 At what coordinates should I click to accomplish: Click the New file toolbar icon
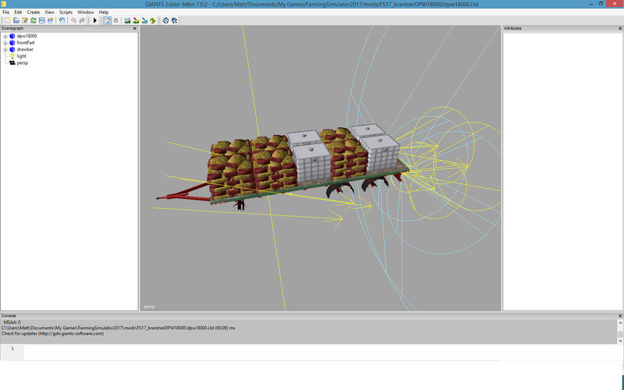(x=6, y=20)
